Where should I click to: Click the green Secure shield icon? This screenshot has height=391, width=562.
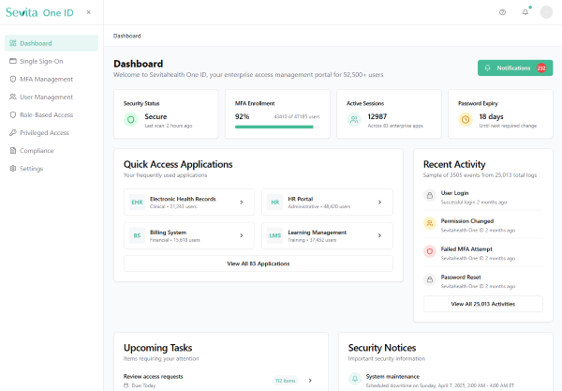pos(131,120)
